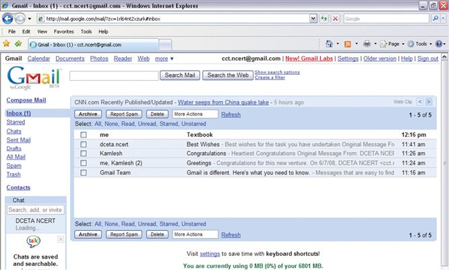Open the Calendar link
Image resolution: width=449 pixels, height=270 pixels.
(38, 59)
